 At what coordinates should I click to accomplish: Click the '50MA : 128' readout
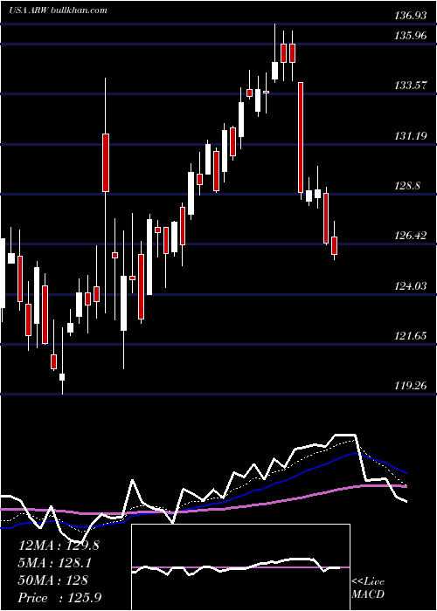coord(53,580)
